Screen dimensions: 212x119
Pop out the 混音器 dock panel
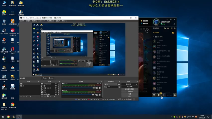[x=102, y=81]
